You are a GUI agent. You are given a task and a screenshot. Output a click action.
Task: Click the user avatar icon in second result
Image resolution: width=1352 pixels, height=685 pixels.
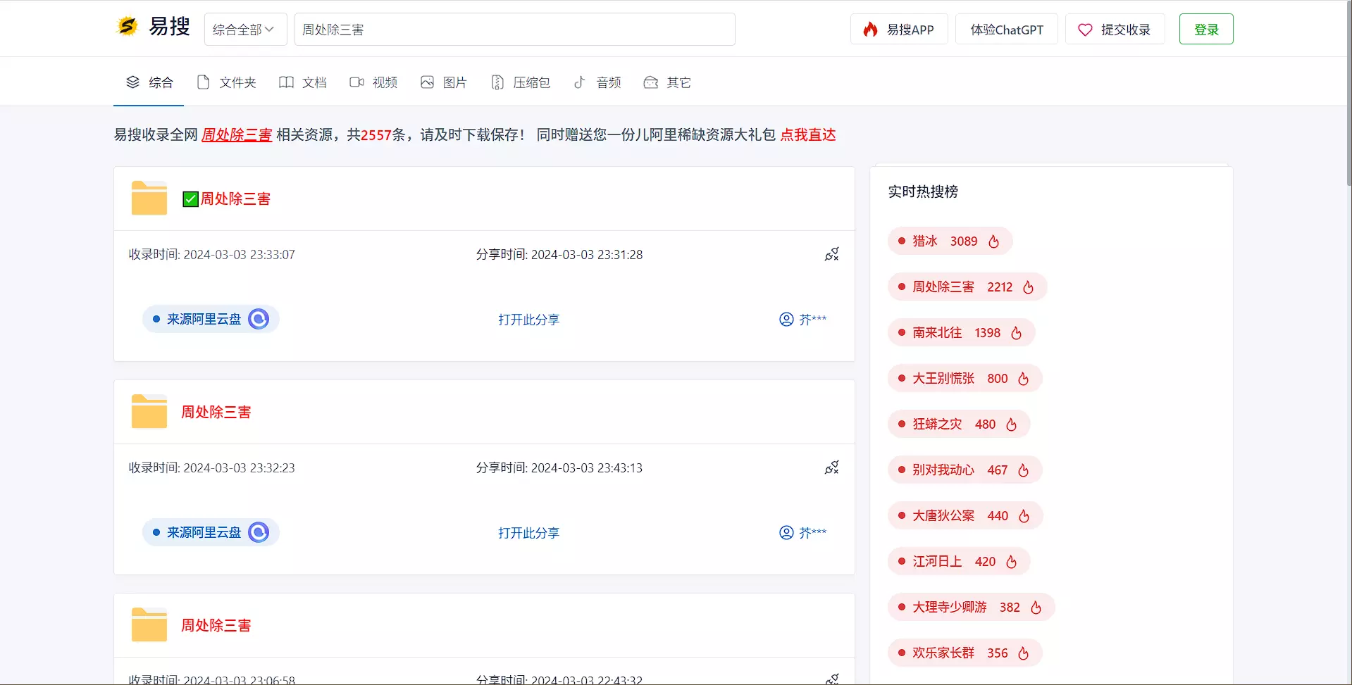[786, 532]
